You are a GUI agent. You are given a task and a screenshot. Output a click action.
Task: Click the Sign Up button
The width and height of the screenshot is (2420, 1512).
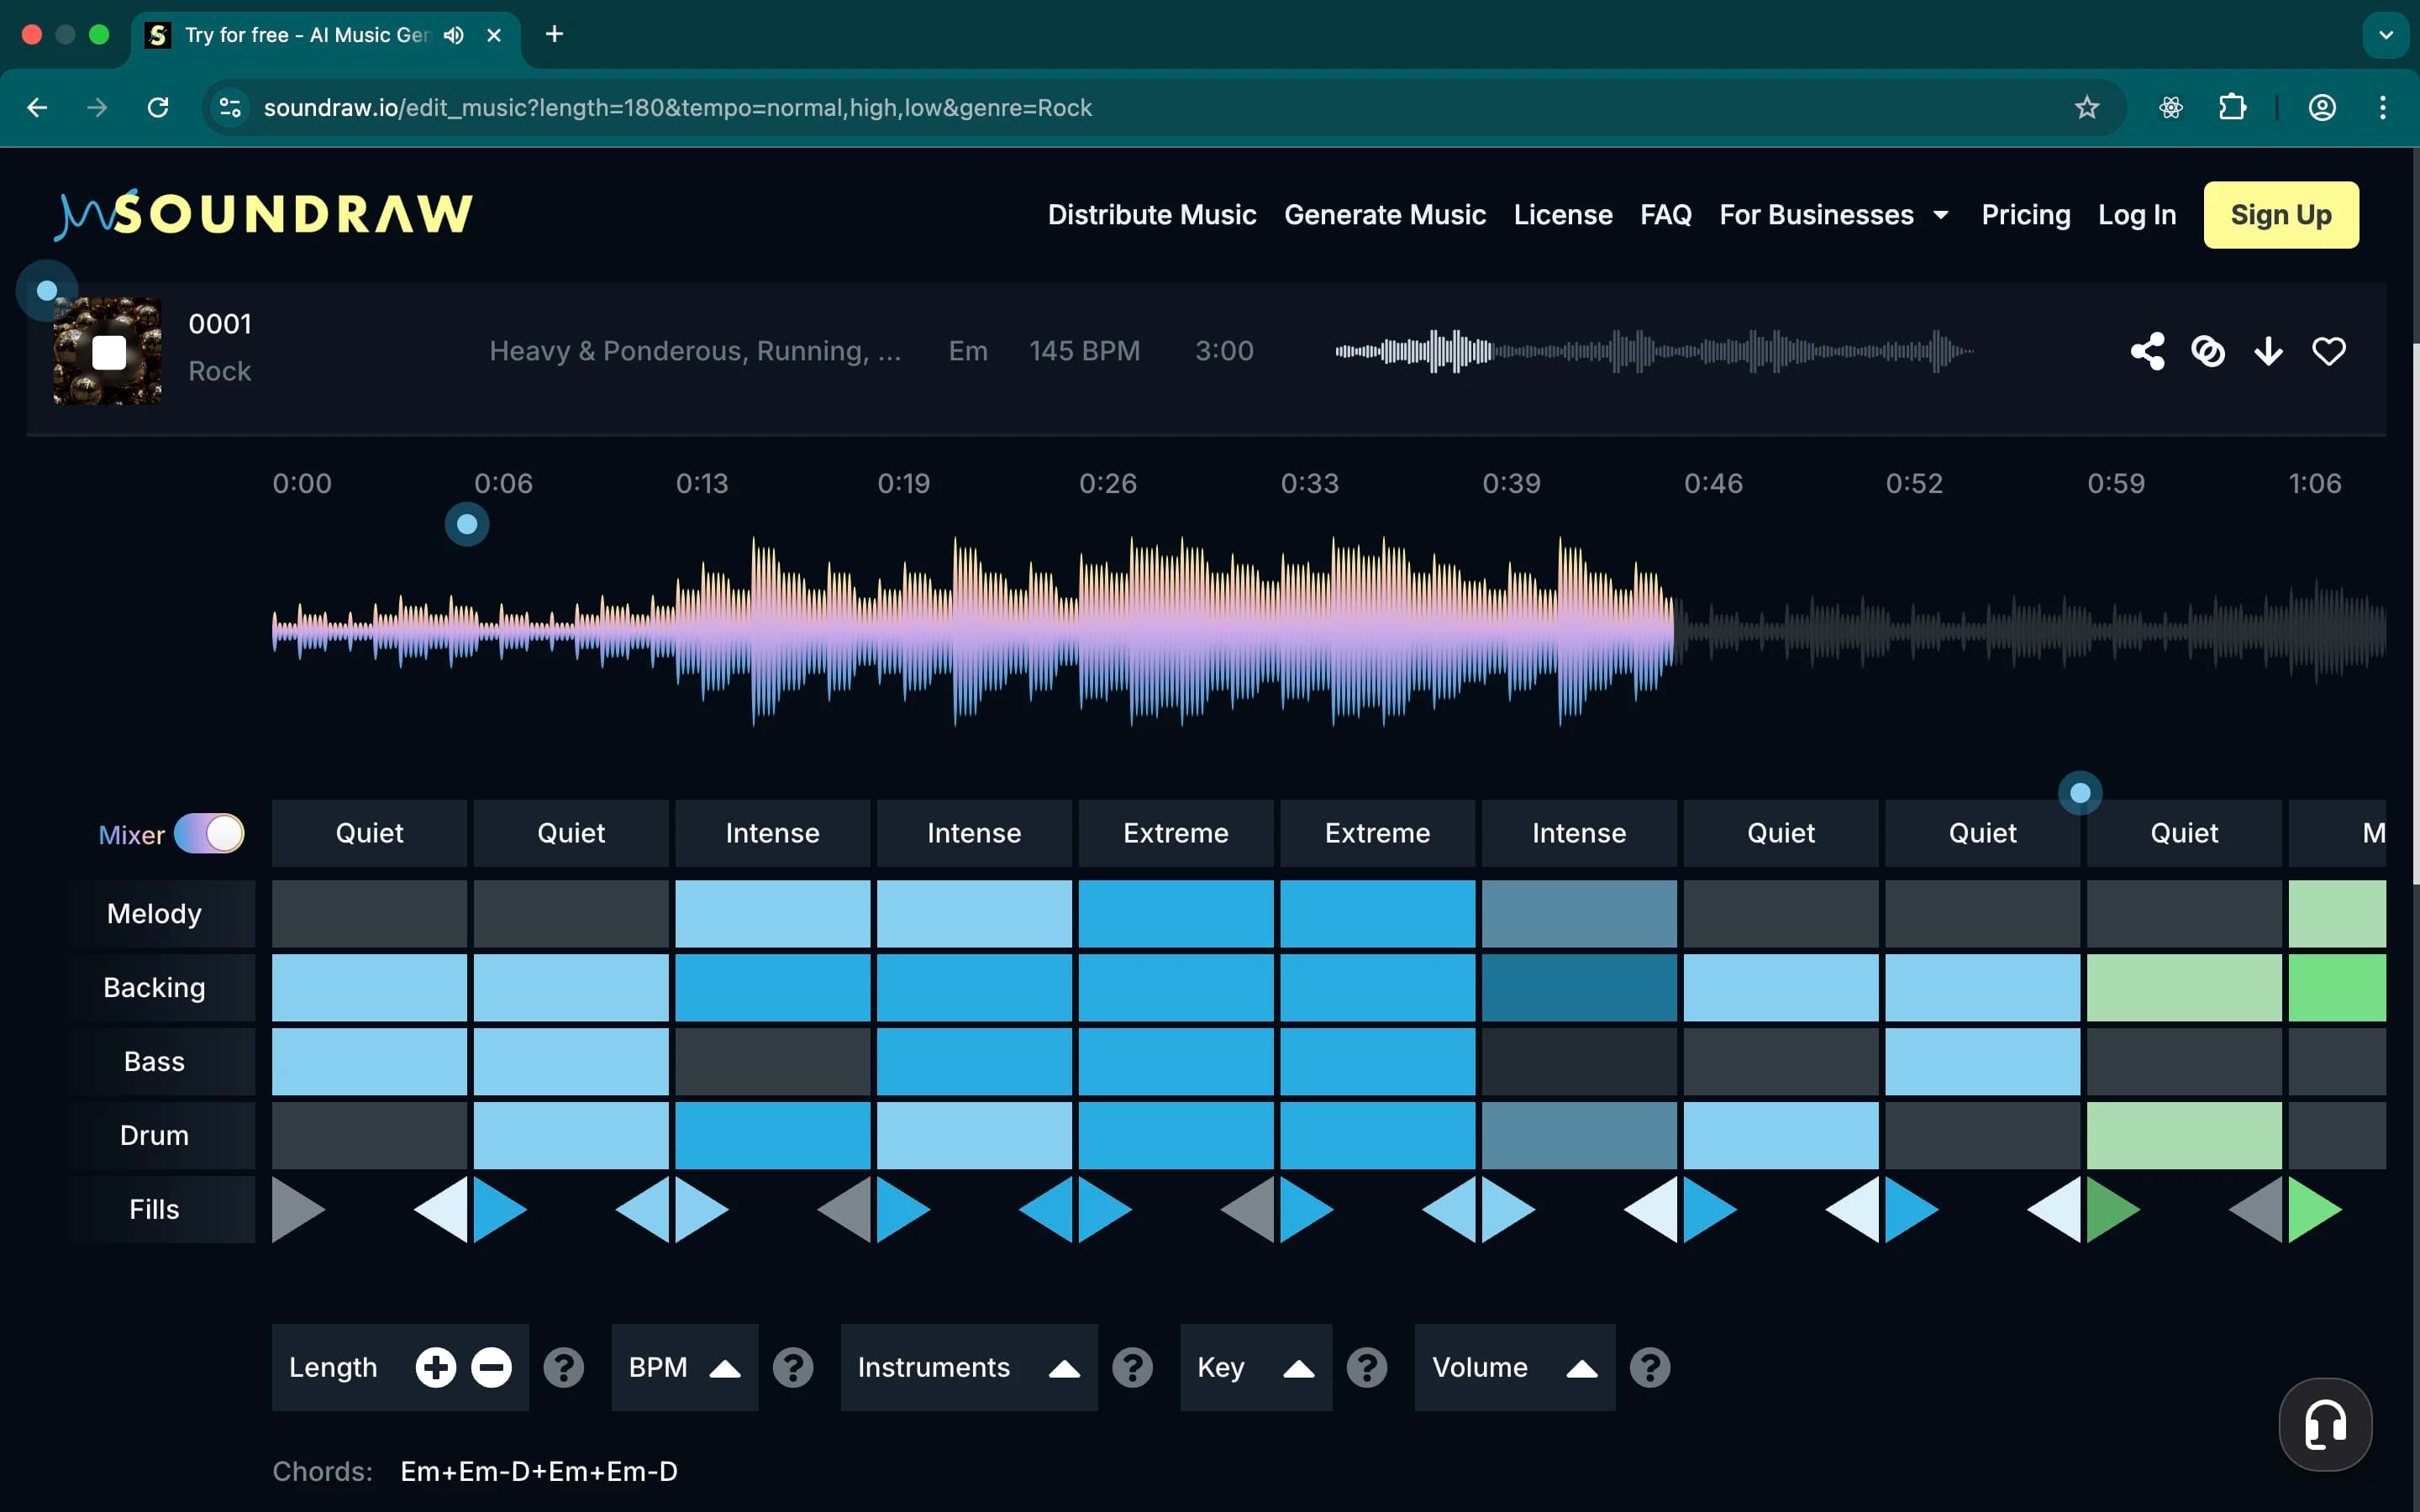2281,214
